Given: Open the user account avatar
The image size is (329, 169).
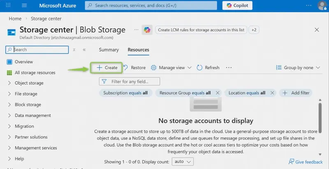Looking at the screenshot, I should pyautogui.click(x=322, y=5).
